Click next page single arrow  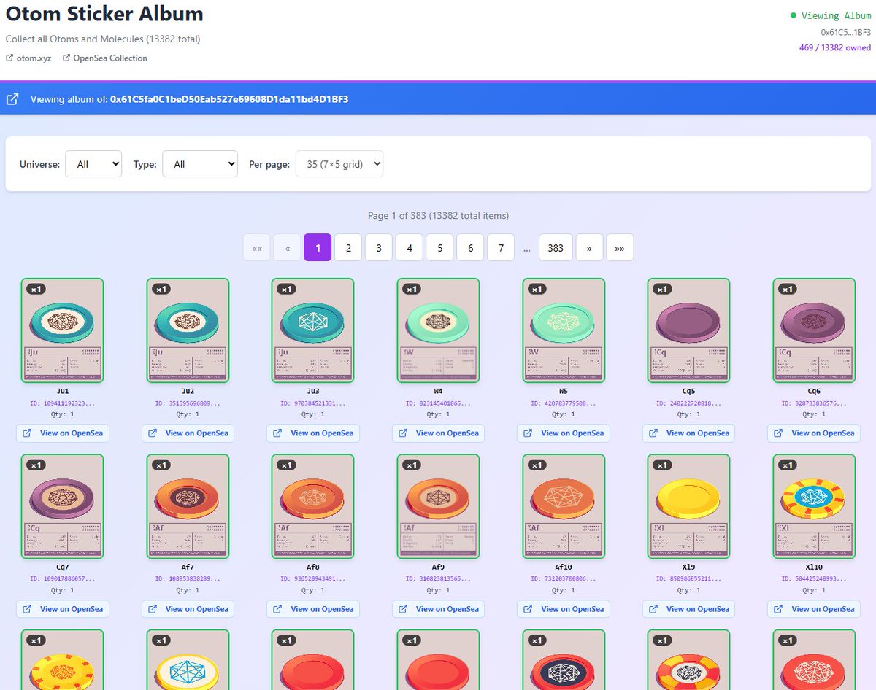coord(589,247)
